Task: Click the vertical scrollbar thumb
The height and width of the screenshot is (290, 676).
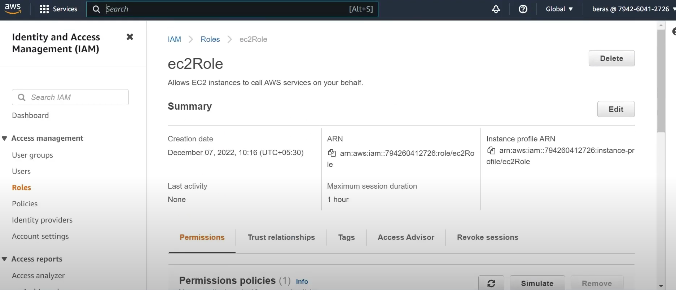Action: coord(661,81)
